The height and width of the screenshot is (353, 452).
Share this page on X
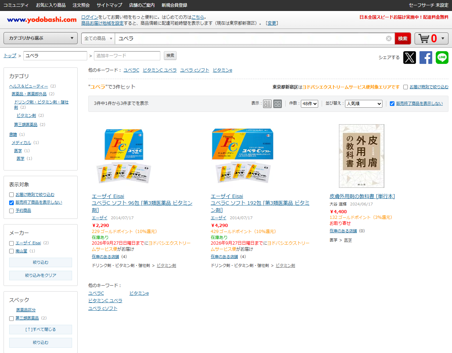pyautogui.click(x=410, y=57)
